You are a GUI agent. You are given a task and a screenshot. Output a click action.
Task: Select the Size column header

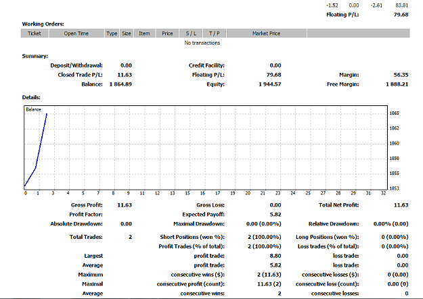click(x=127, y=33)
